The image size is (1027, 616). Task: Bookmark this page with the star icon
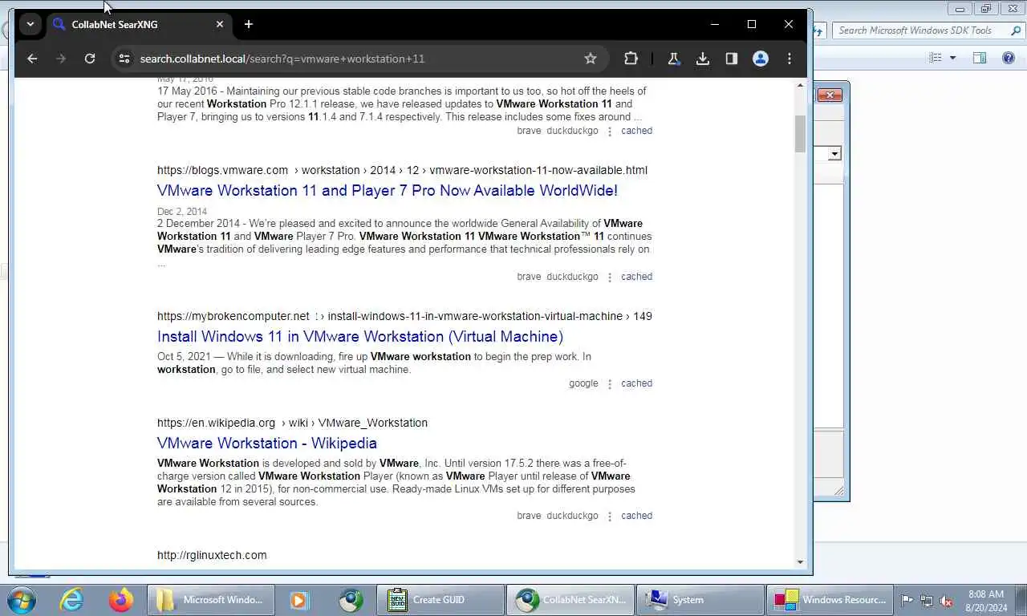point(591,59)
